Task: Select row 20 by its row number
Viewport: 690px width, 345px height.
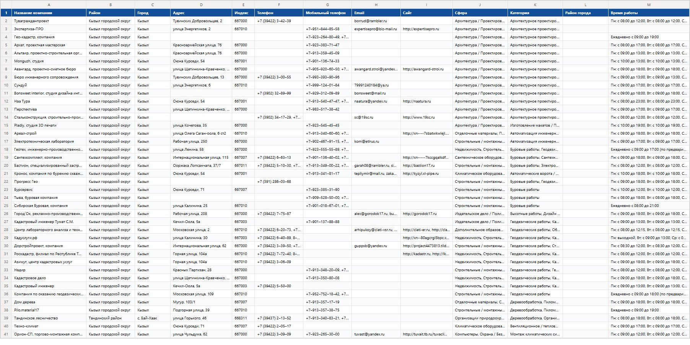Action: [6, 166]
